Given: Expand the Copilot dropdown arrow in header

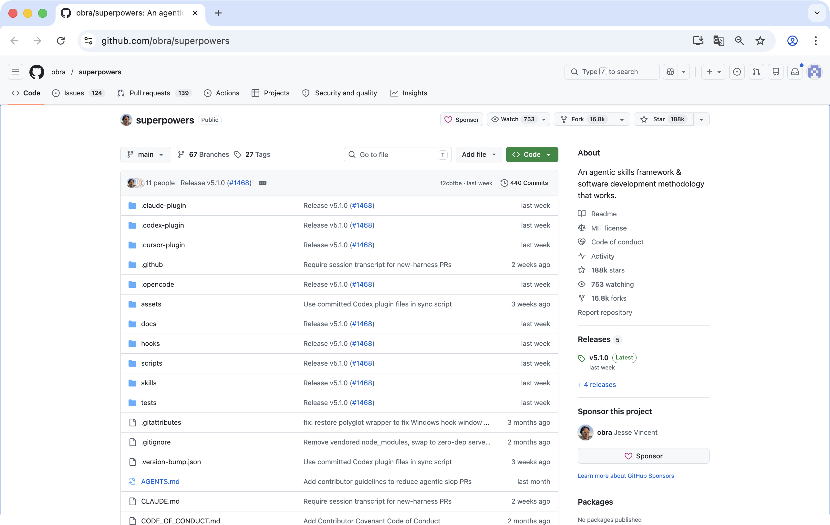Looking at the screenshot, I should [x=683, y=72].
